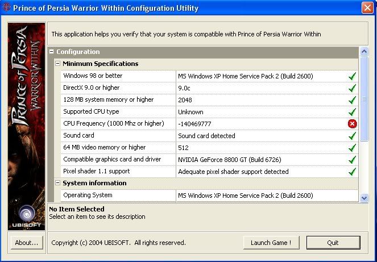The height and width of the screenshot is (262, 377).
Task: Close the window with the red X
Action: tap(367, 8)
